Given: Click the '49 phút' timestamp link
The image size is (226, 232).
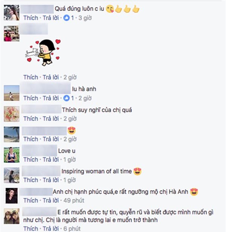Looking at the screenshot, I should click(x=74, y=201).
